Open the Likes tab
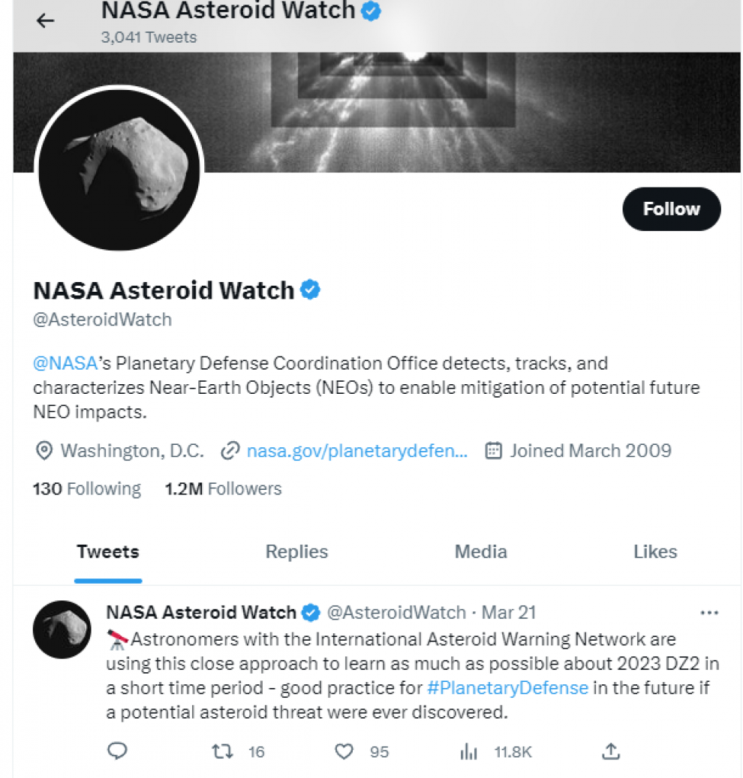 [655, 551]
